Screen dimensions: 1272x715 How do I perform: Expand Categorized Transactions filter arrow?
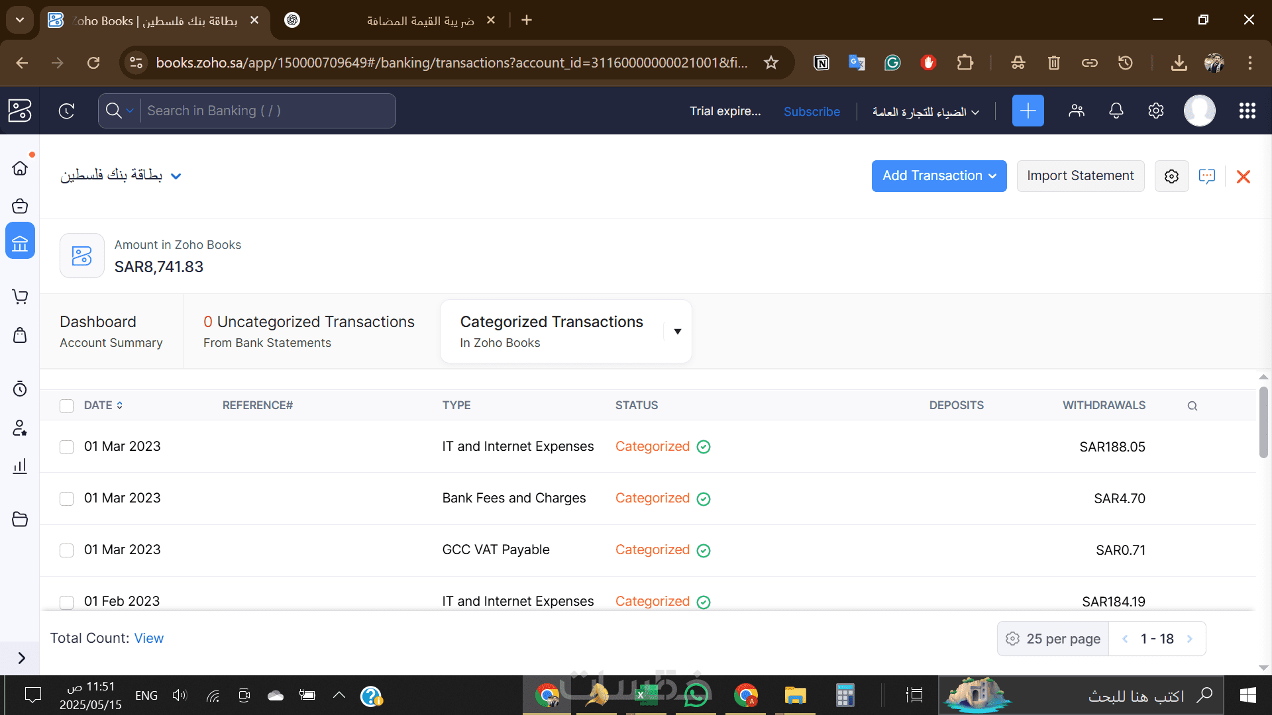click(677, 332)
